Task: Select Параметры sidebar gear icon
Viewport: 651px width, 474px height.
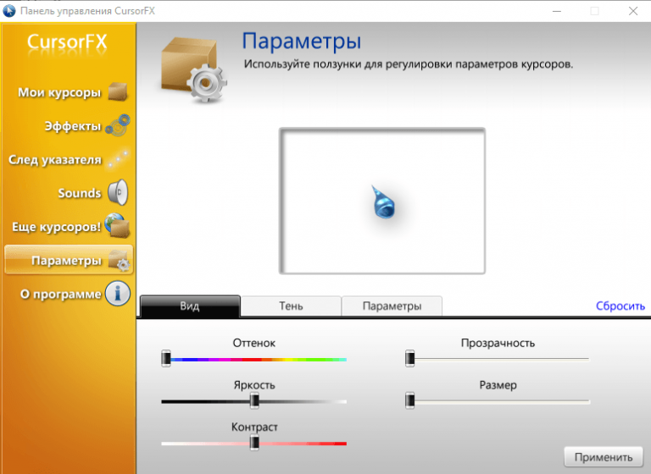Action: coord(117,261)
